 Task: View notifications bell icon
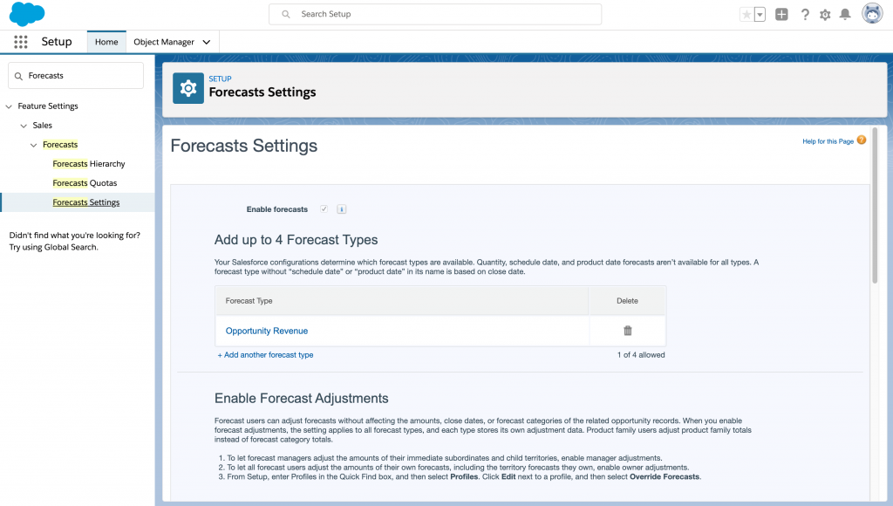point(844,14)
